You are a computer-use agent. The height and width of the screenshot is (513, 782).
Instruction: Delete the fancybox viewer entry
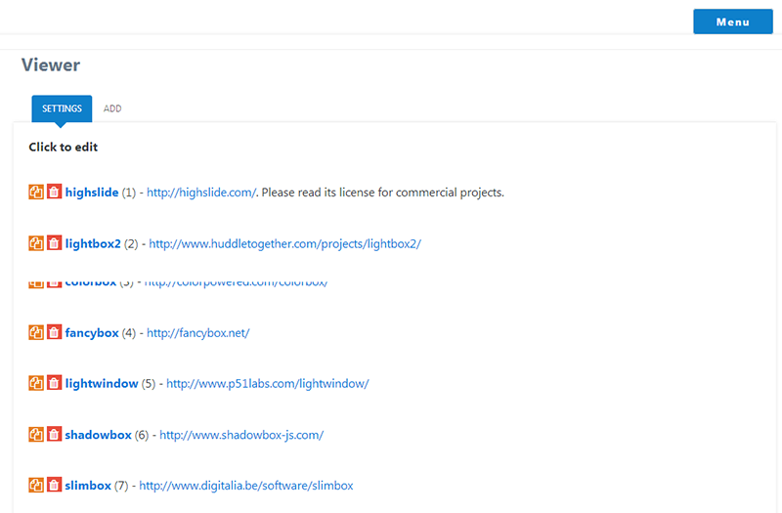[55, 332]
